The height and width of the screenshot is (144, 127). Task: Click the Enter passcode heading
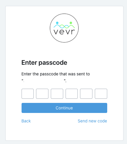[44, 63]
